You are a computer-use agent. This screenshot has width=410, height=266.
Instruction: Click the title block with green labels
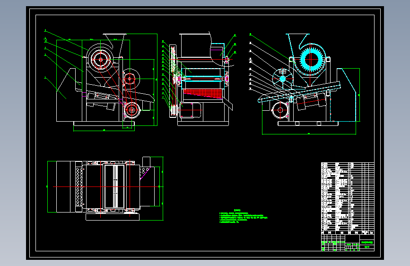348,243
